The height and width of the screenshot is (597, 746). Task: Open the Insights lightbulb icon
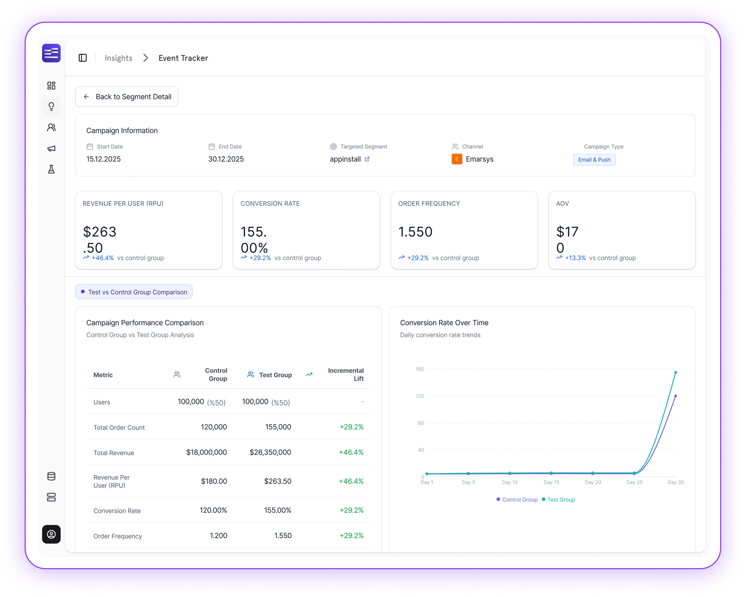coord(51,106)
